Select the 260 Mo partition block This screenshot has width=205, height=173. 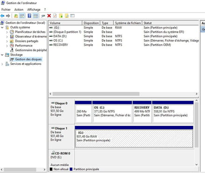83,112
